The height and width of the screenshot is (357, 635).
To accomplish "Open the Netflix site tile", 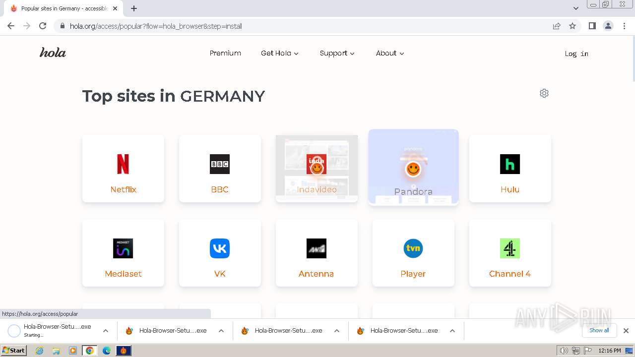I will point(123,169).
